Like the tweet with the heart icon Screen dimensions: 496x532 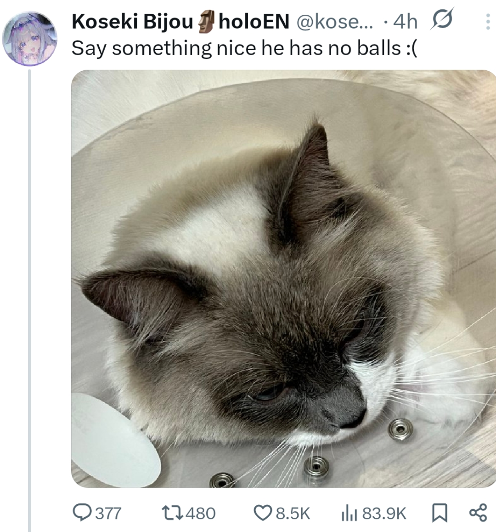263,513
